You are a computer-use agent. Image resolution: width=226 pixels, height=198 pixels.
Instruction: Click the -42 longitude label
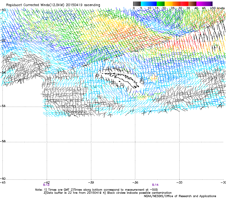47,182
